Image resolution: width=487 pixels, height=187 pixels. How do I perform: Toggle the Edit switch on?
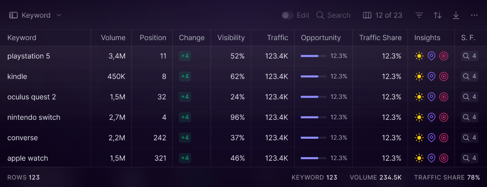click(x=287, y=15)
